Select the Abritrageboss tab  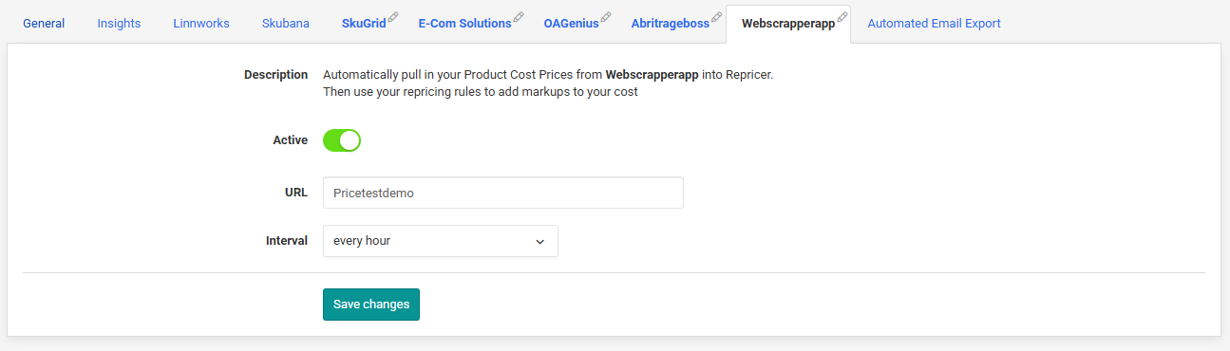tap(670, 24)
